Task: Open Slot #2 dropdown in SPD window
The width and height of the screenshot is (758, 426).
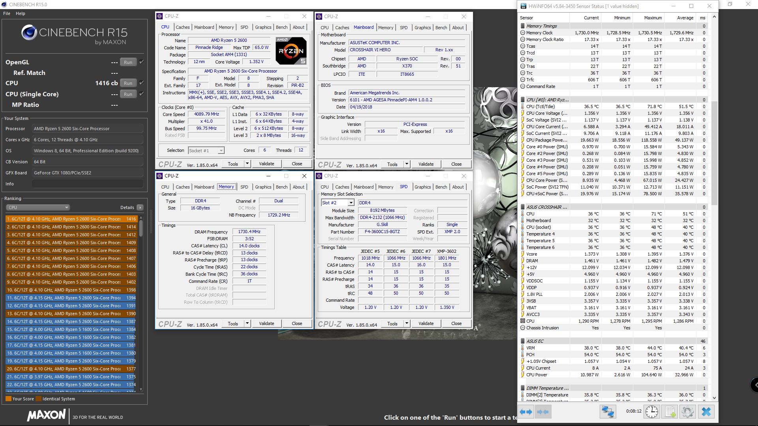Action: 351,203
